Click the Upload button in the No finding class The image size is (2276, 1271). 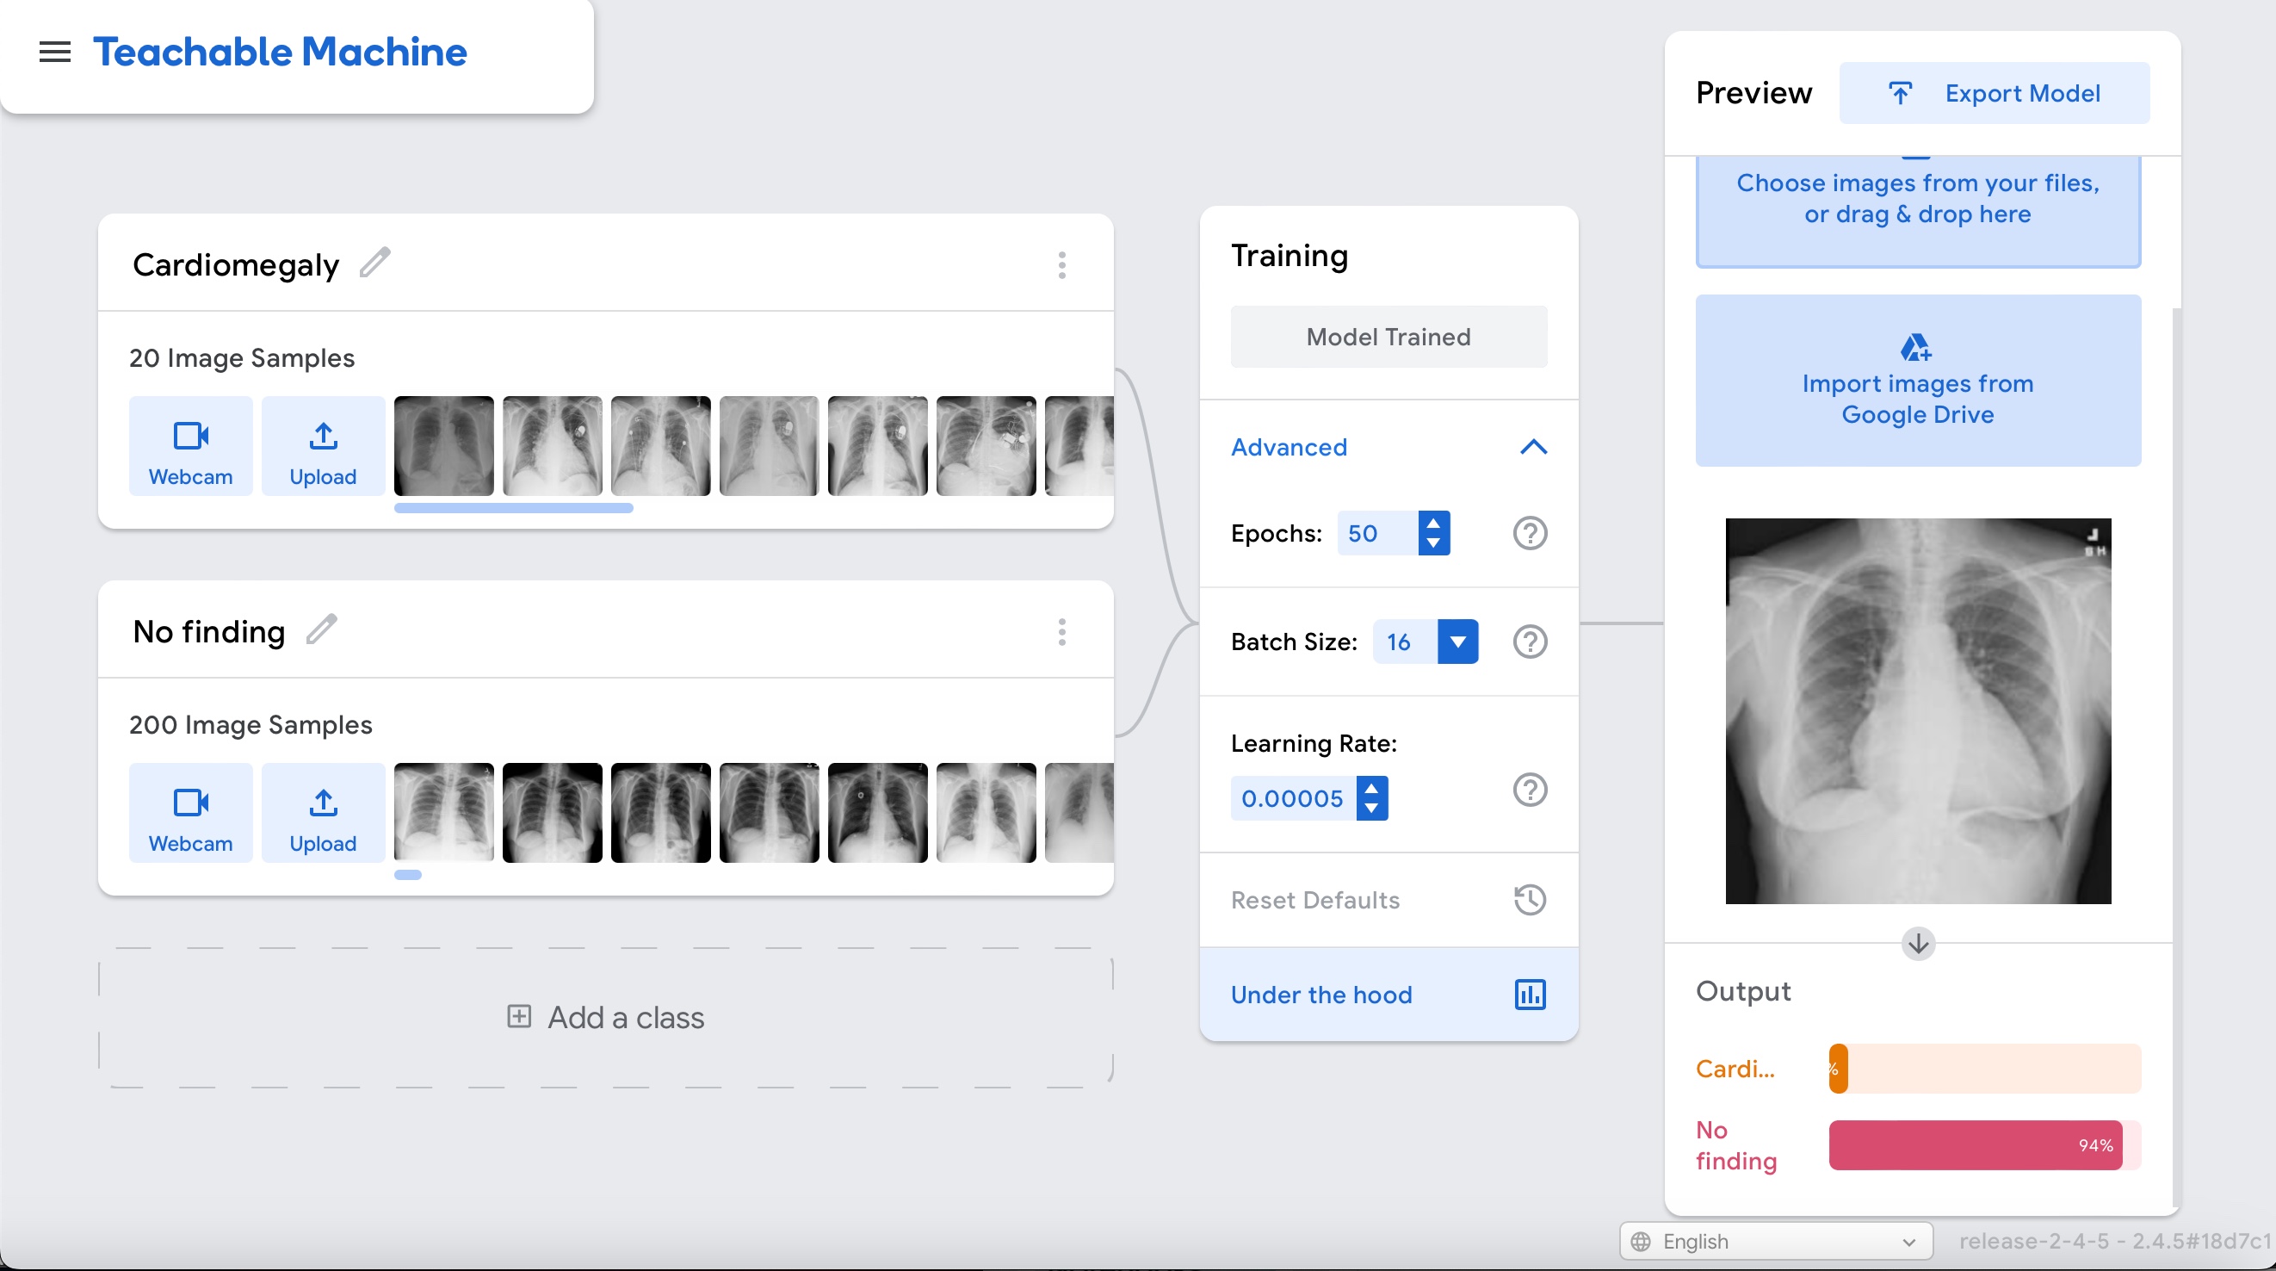click(x=324, y=813)
